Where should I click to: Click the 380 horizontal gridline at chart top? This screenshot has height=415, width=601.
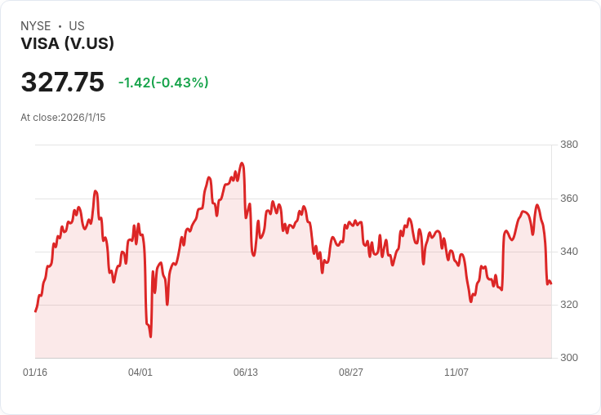pyautogui.click(x=294, y=145)
